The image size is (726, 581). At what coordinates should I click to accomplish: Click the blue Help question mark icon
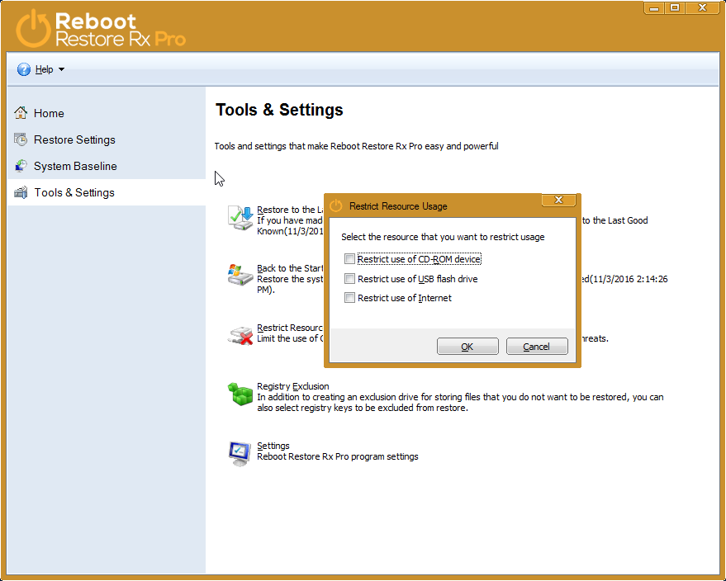tap(24, 69)
